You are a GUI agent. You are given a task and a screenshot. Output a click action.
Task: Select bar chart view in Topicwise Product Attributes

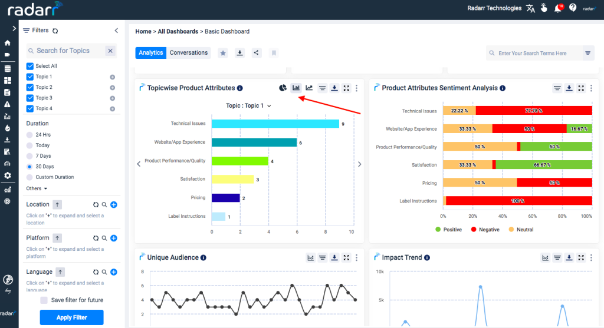pyautogui.click(x=296, y=88)
